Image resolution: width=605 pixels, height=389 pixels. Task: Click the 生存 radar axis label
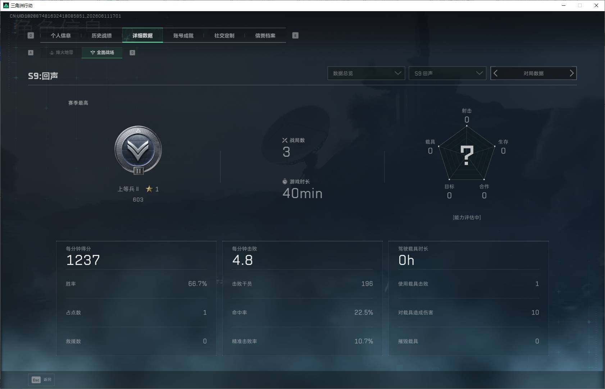503,142
